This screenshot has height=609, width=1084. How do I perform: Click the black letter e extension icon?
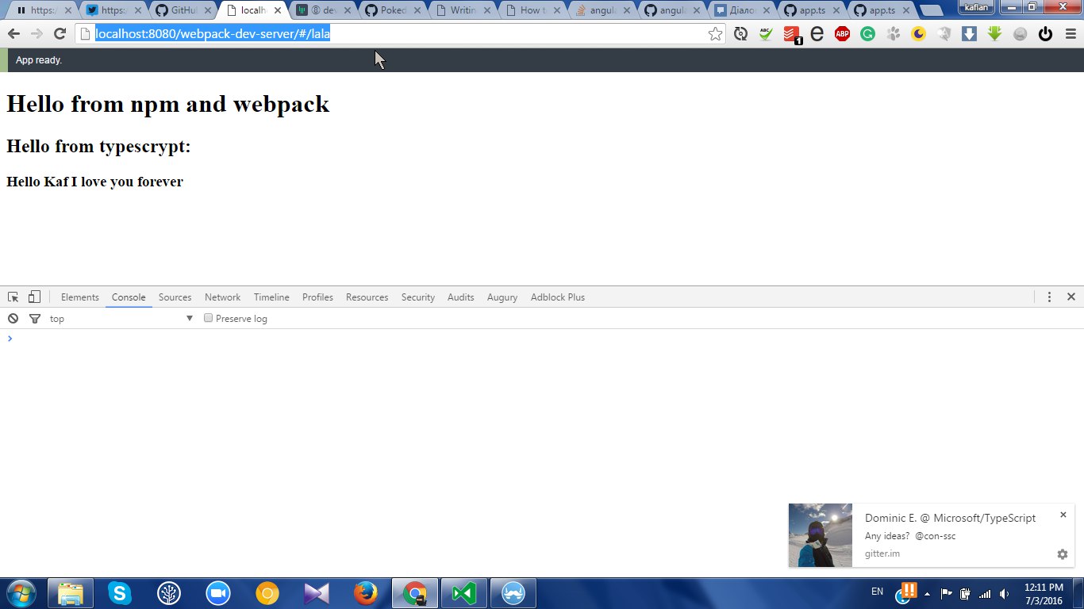[817, 33]
